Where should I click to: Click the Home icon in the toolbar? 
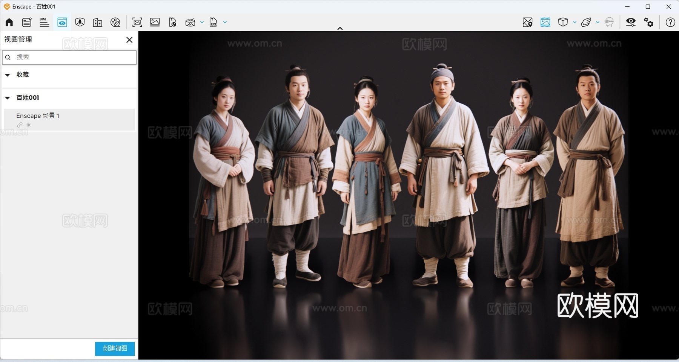click(9, 22)
